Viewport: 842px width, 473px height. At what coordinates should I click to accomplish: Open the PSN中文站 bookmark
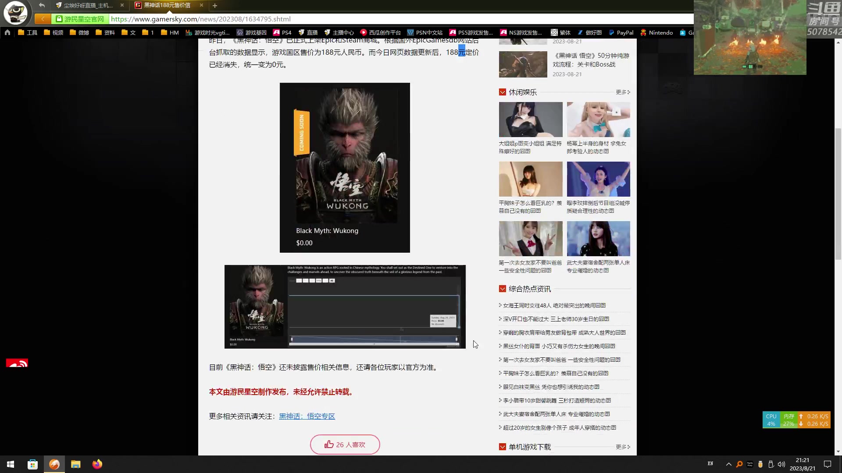[x=425, y=32]
